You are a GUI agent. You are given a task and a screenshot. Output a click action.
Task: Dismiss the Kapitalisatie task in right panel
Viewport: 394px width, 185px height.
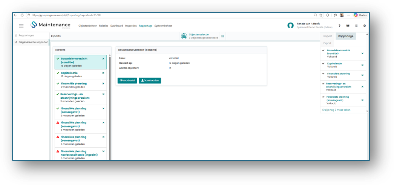(362, 65)
